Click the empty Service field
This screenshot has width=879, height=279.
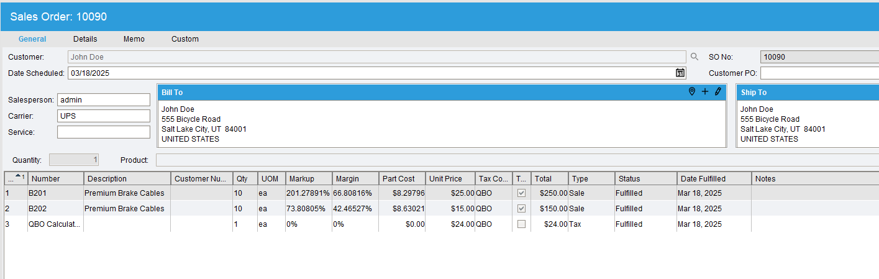pos(104,132)
